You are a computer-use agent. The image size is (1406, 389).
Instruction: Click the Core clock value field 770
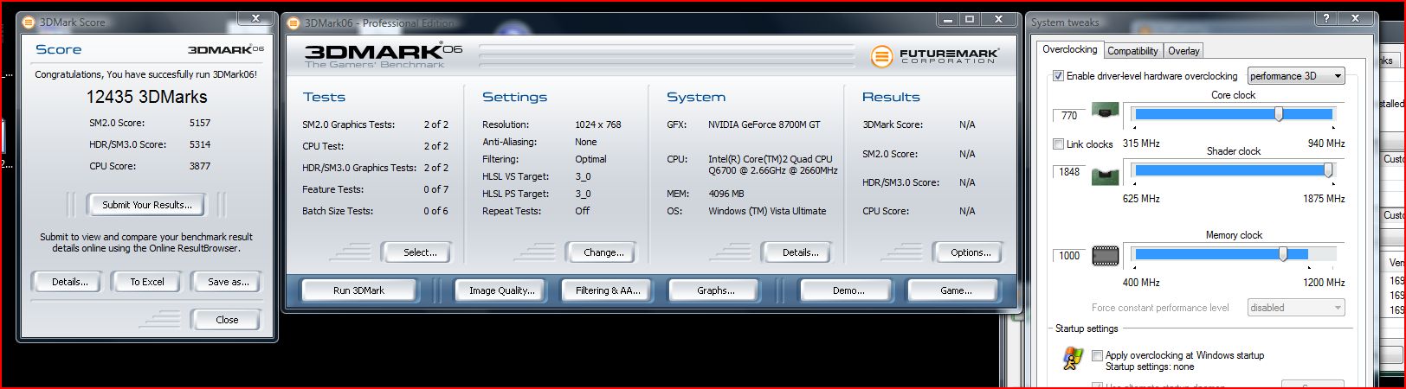tap(1069, 115)
